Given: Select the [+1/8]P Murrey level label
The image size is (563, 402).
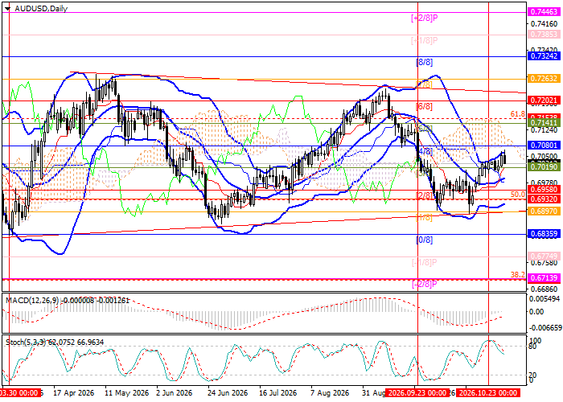Looking at the screenshot, I should [x=425, y=40].
